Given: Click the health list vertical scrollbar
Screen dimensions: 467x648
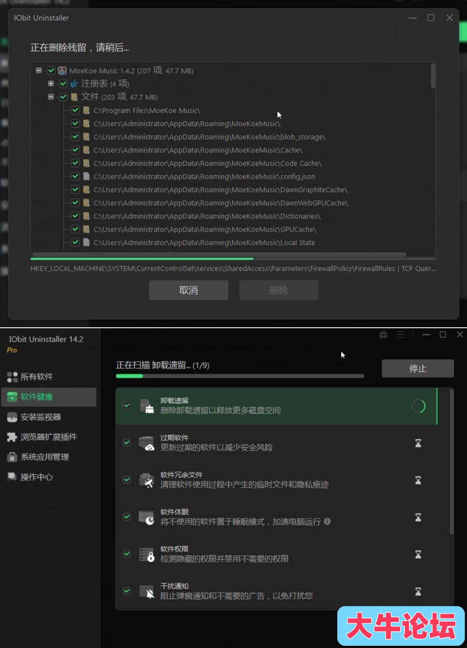Looking at the screenshot, I should coord(451,462).
